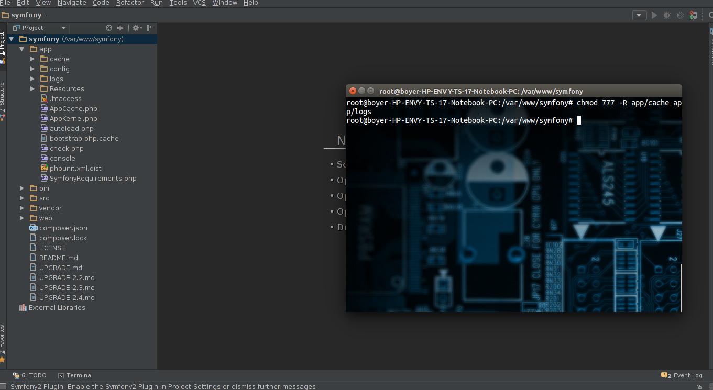
Task: Click symfony folder icon in navigation bar
Action: (5, 15)
